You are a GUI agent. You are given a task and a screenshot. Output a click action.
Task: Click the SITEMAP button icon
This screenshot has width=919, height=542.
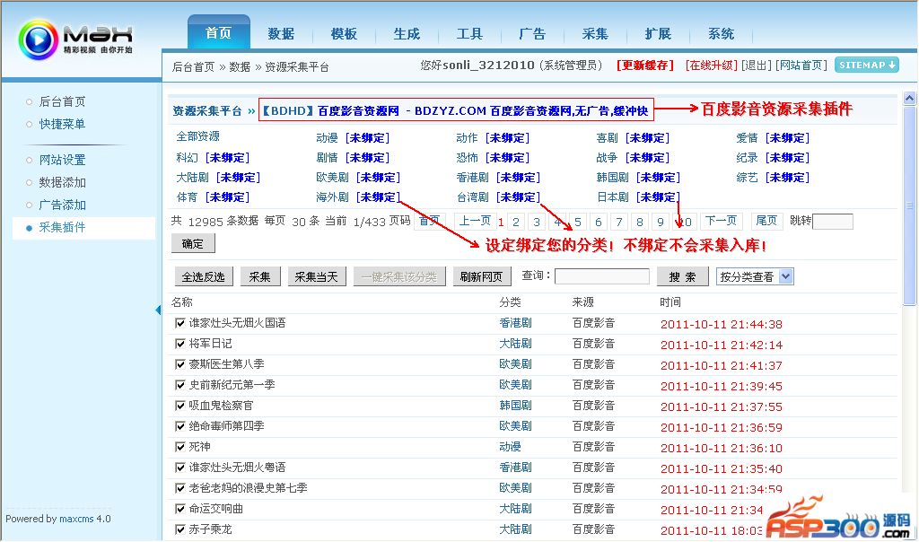866,65
